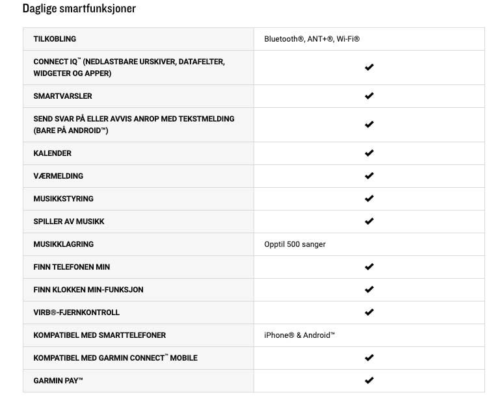Click the checkmark next to Smartvarsler
487x397 pixels.
(369, 96)
